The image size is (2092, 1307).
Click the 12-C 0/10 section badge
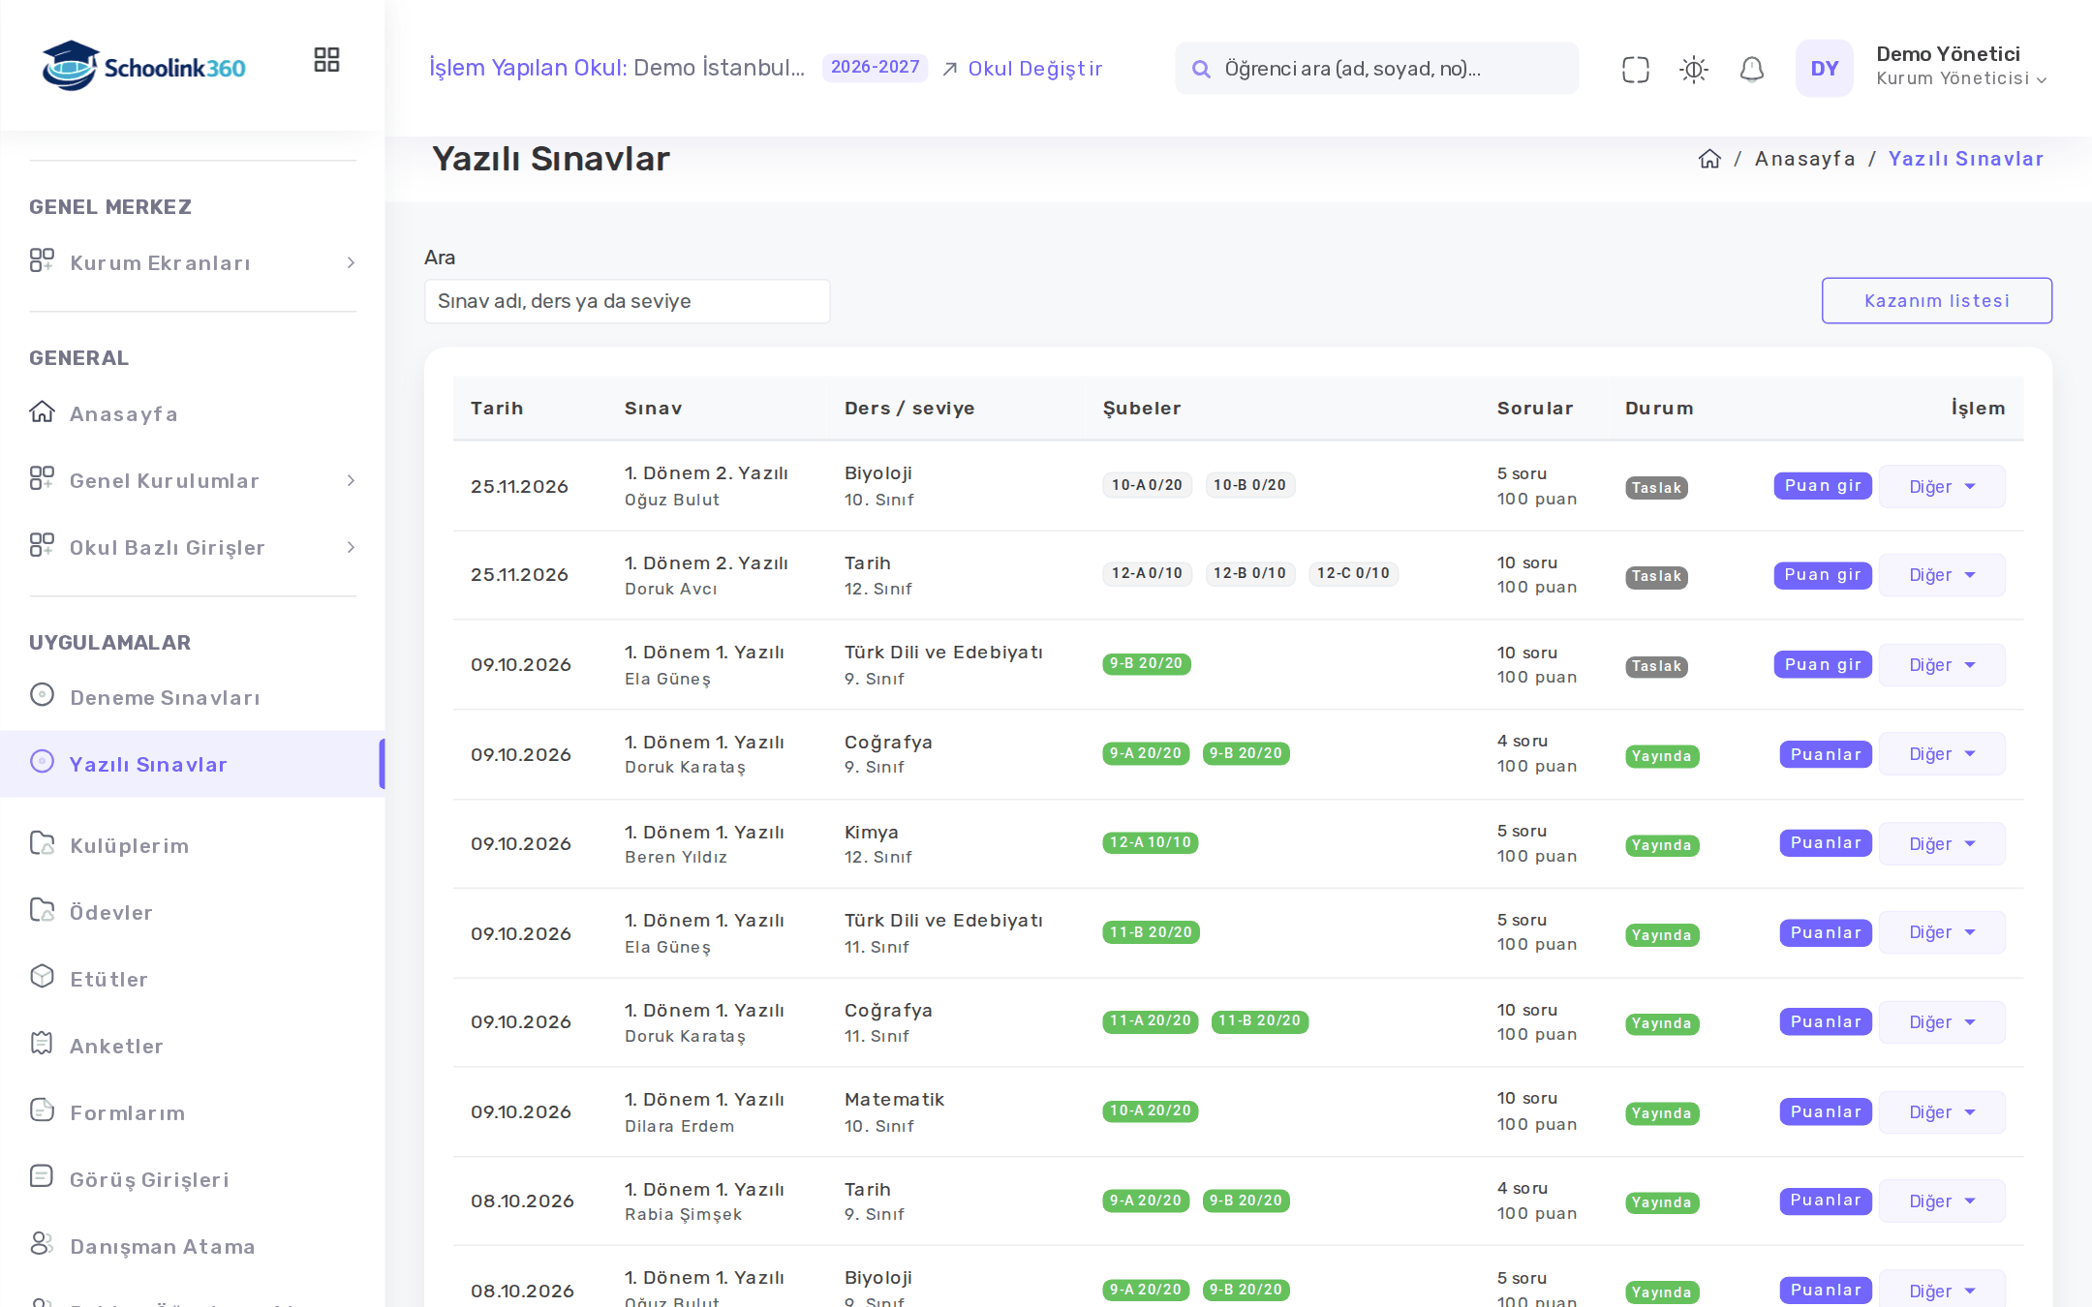1353,573
